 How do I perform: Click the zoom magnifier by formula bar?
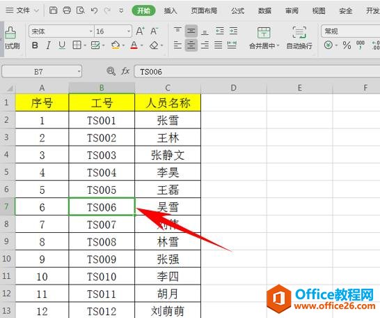tap(111, 71)
